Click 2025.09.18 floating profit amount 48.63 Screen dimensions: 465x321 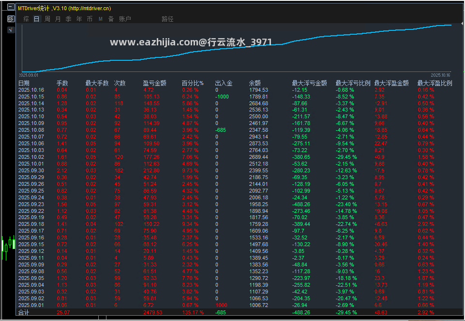tap(381, 224)
